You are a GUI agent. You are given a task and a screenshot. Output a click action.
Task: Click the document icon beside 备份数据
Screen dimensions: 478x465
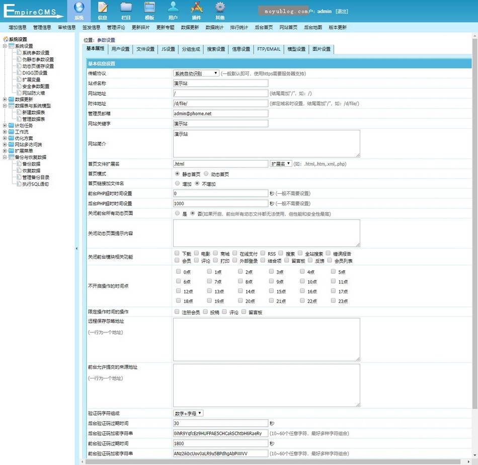click(x=19, y=164)
